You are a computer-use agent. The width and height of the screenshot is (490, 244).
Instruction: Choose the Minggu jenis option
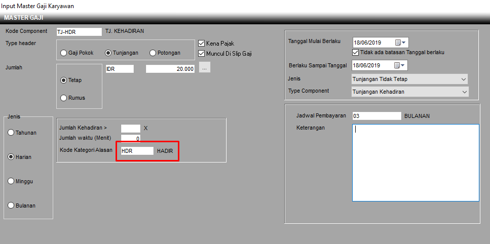pos(11,181)
